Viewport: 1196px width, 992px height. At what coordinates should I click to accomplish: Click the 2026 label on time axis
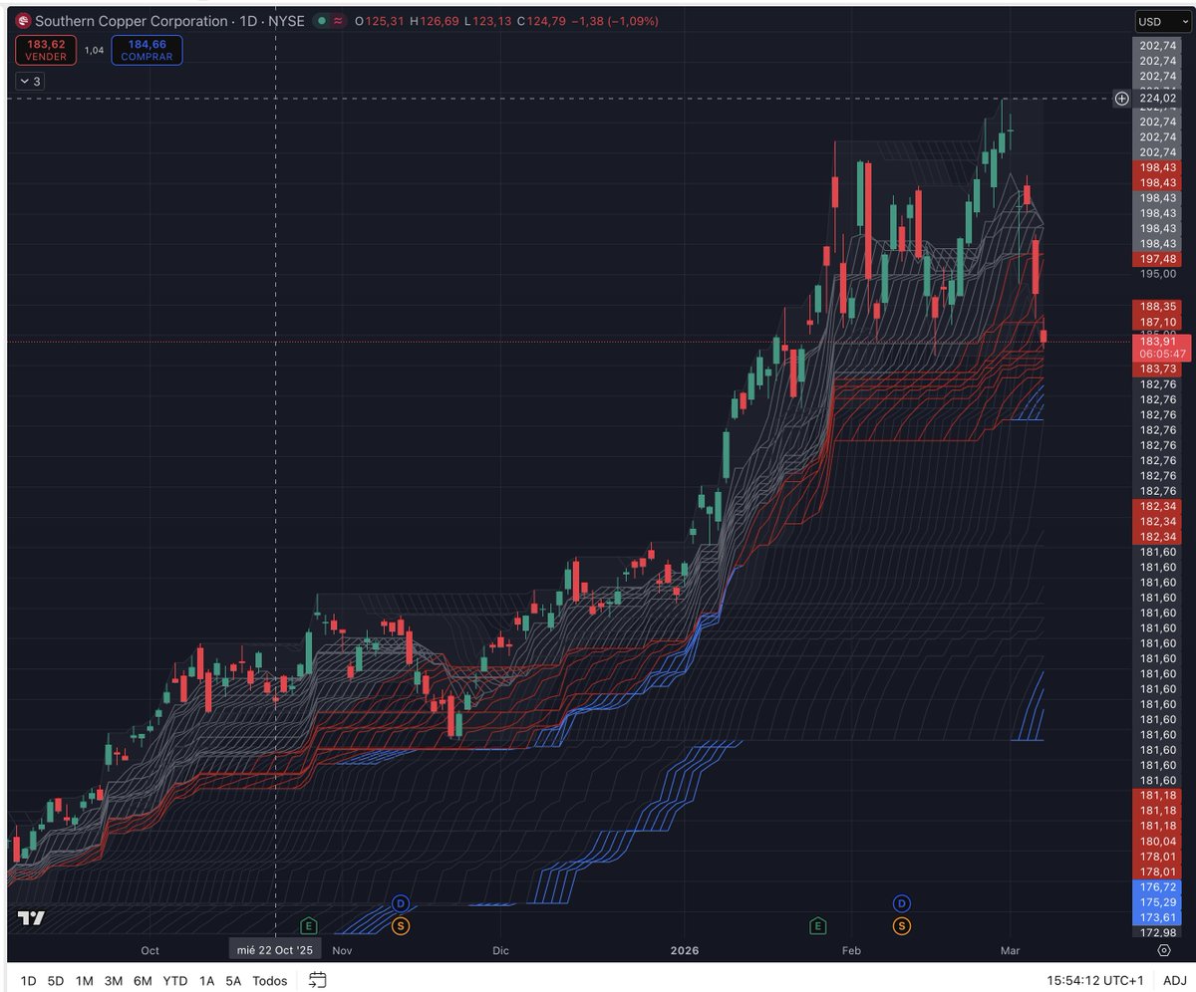[685, 950]
